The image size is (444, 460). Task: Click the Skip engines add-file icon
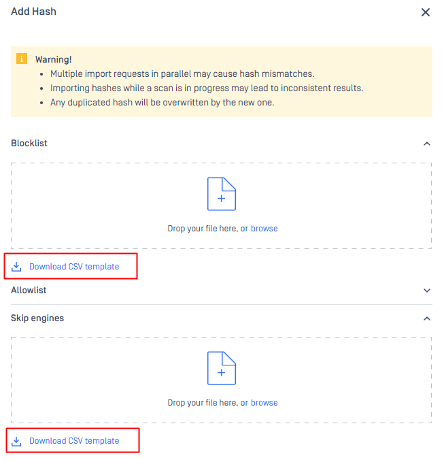click(221, 368)
